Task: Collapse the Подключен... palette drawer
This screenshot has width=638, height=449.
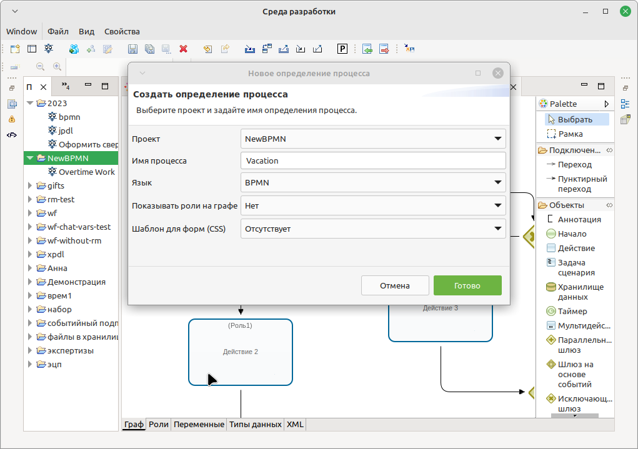Action: 576,150
